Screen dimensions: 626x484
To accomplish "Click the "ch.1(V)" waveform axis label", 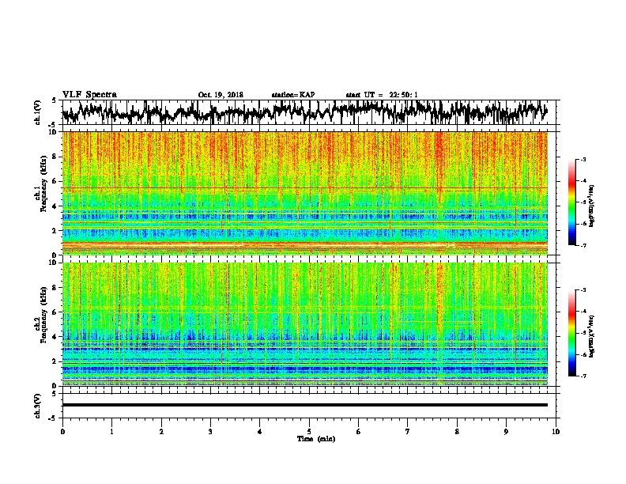I will [x=38, y=112].
